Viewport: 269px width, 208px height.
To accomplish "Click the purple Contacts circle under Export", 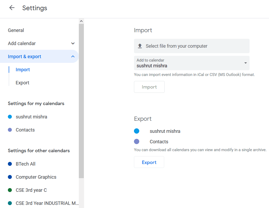I will (137, 141).
